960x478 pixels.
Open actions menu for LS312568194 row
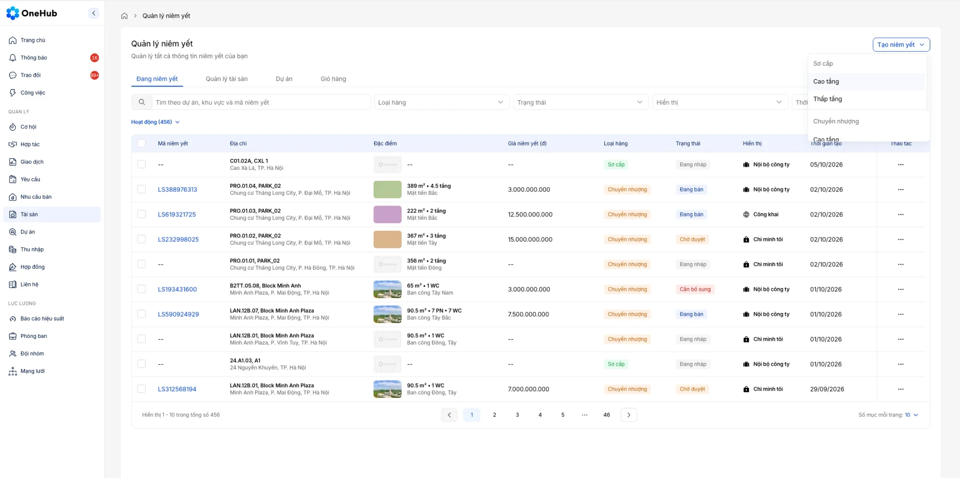click(900, 389)
